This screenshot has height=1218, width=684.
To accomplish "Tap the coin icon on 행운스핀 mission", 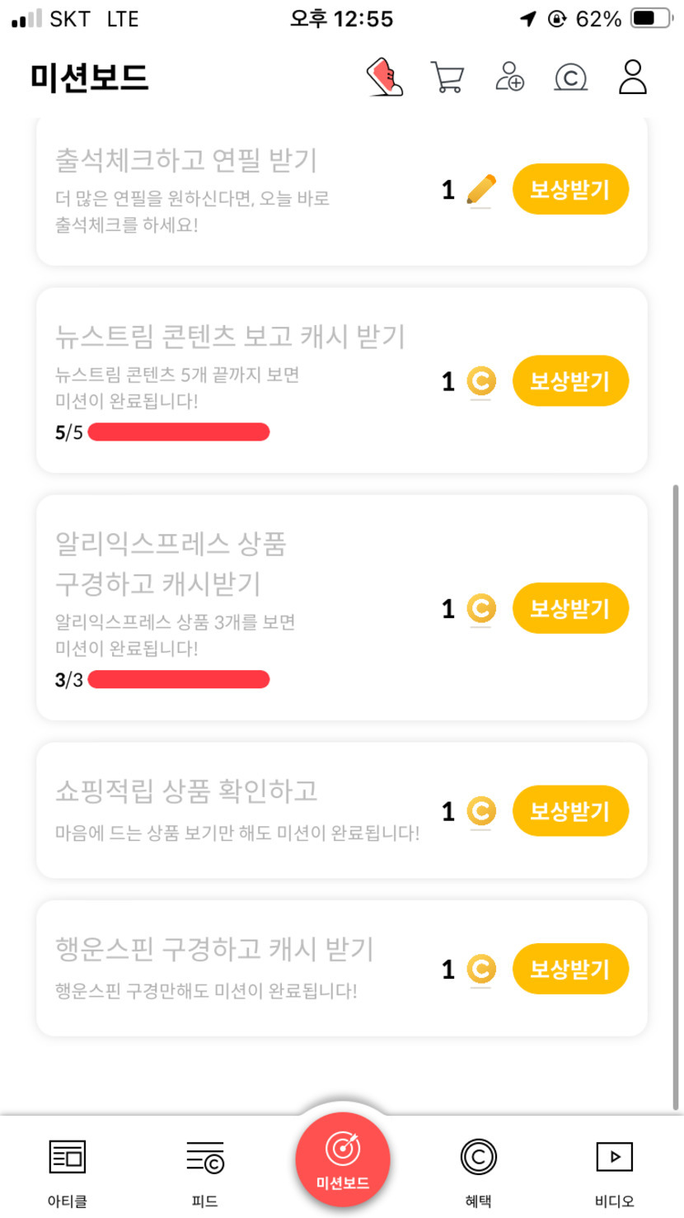I will 481,969.
